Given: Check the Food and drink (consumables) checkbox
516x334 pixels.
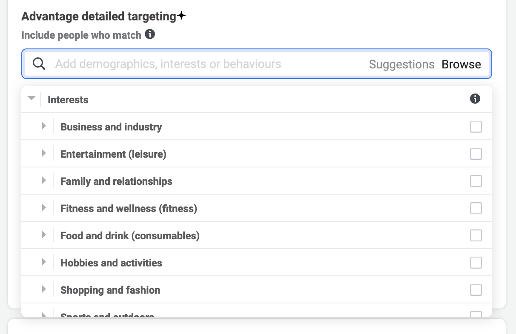Looking at the screenshot, I should (x=476, y=235).
